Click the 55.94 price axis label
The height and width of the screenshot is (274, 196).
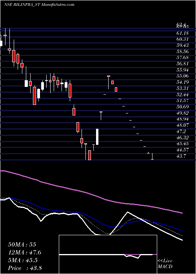[x=183, y=70]
